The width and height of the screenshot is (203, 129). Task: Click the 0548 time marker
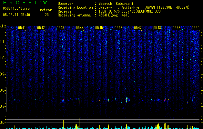click(x=157, y=28)
